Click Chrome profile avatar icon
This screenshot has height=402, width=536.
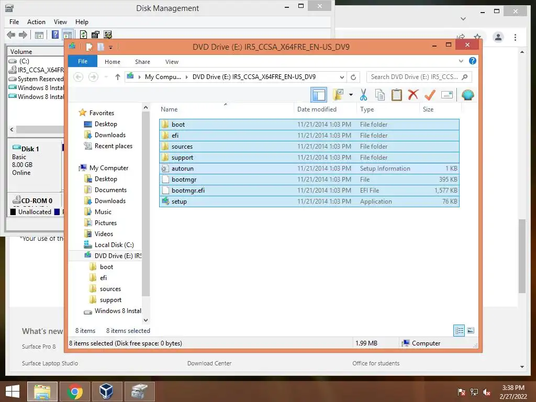[x=498, y=37]
